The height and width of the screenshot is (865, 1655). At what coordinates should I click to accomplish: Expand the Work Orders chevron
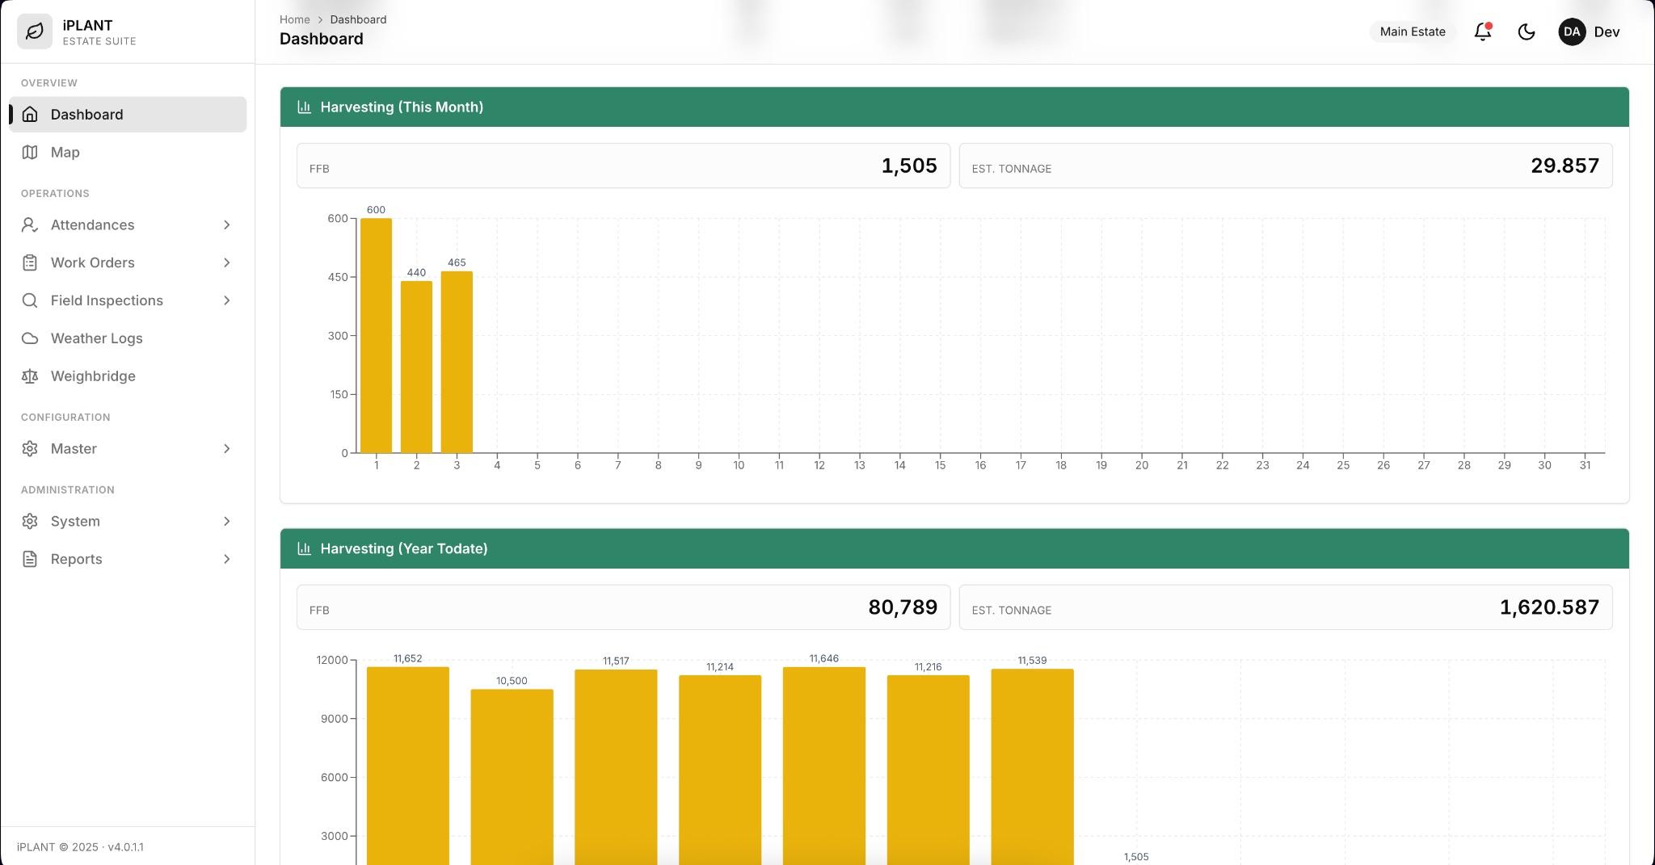227,262
